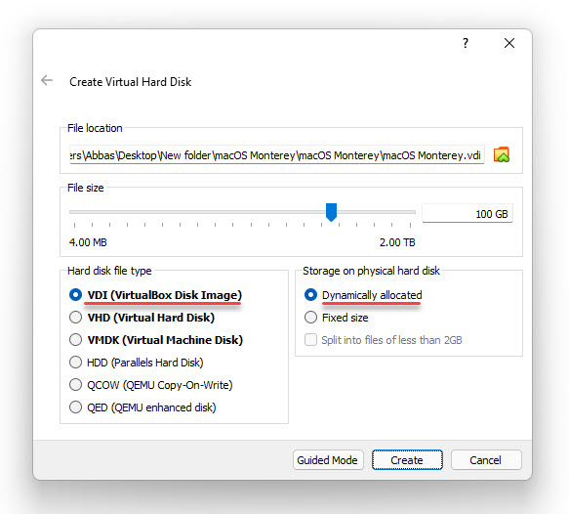Close the Create Virtual Hard Disk dialog

pyautogui.click(x=509, y=43)
